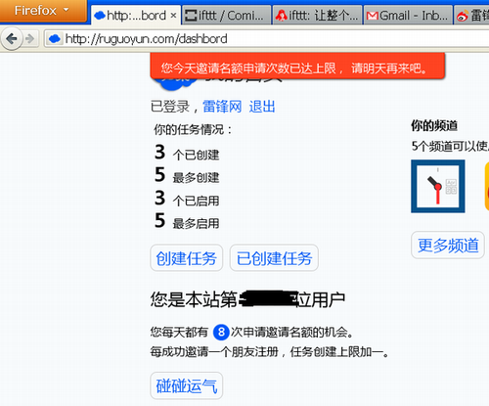Click the cloud favicon on the dashbord tab
The image size is (489, 406).
tap(100, 15)
